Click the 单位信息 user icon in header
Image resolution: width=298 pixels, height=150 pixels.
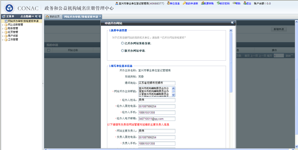168,3
